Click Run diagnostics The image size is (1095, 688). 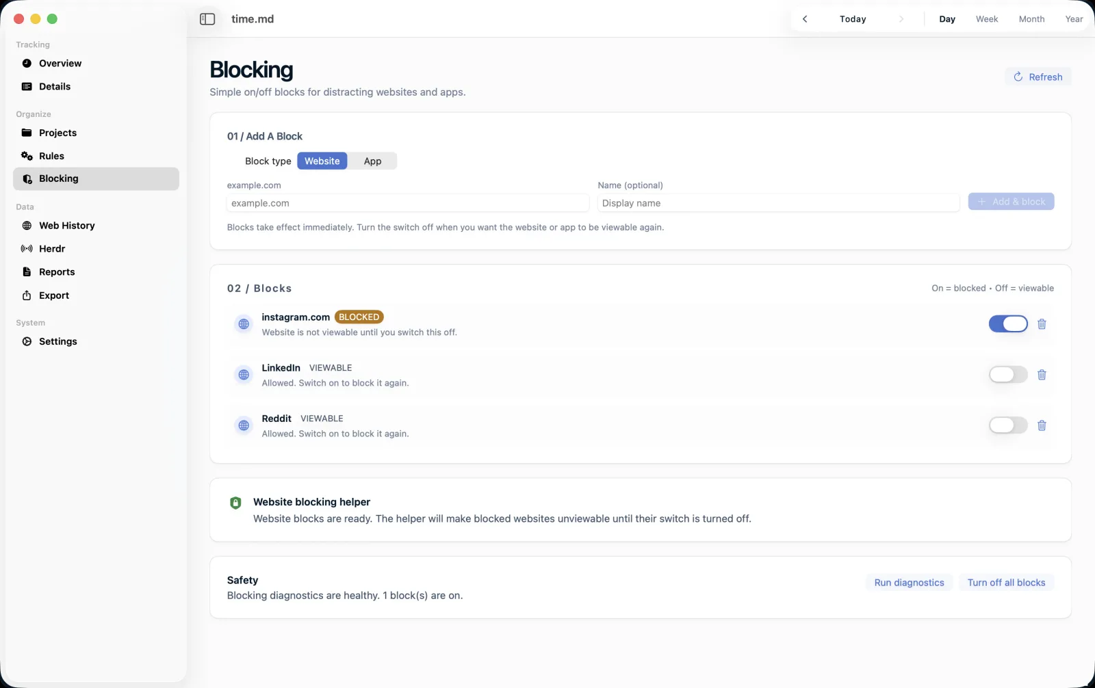pos(909,583)
